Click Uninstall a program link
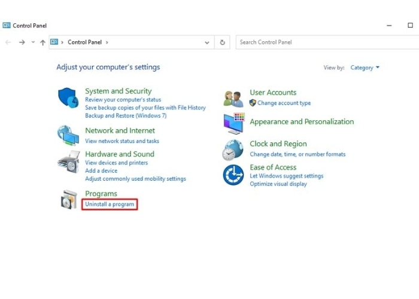Viewport: 419px width, 299px height. [110, 205]
